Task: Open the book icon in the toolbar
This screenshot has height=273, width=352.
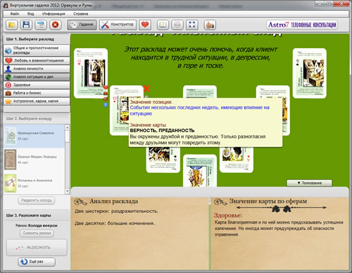Action: click(x=163, y=24)
